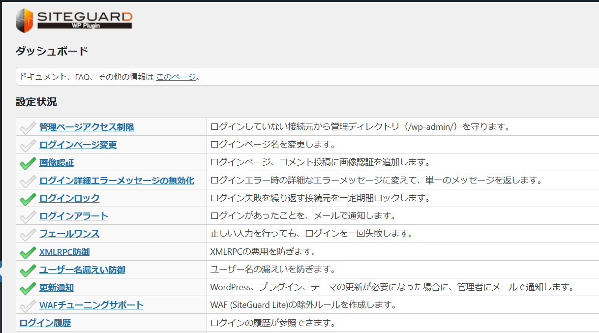Open the ログイン履歴 page
The height and width of the screenshot is (333, 599).
click(44, 323)
